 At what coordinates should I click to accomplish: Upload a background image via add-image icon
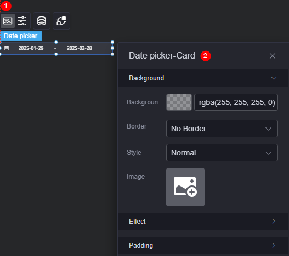pos(185,187)
